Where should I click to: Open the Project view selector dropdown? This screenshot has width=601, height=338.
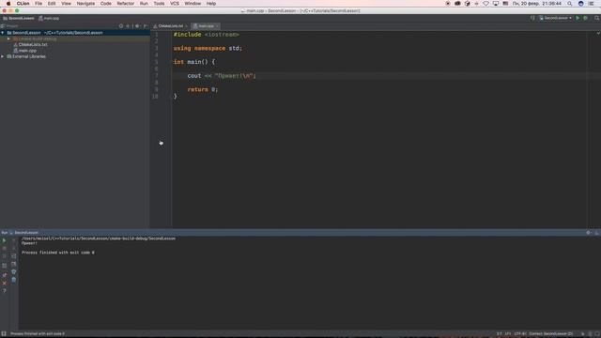(10, 26)
